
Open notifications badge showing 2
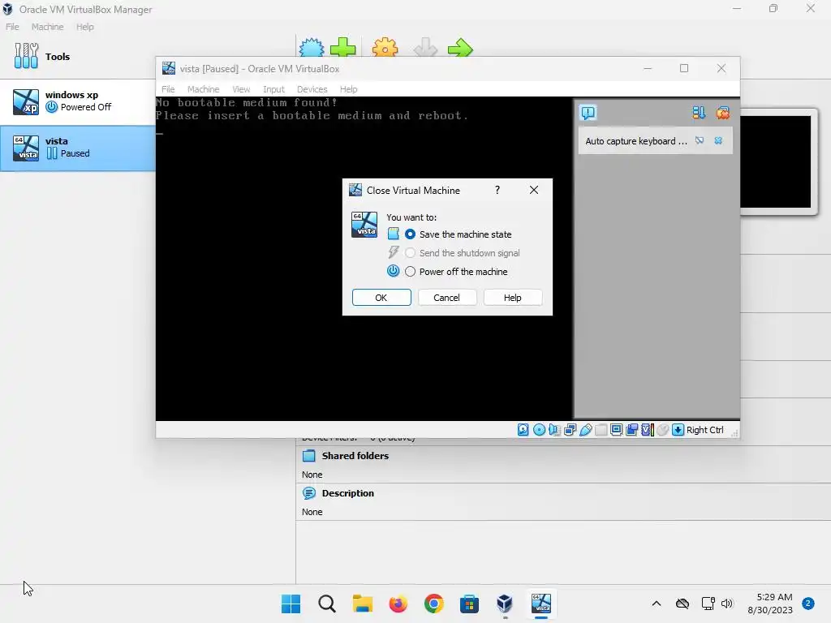click(x=808, y=604)
